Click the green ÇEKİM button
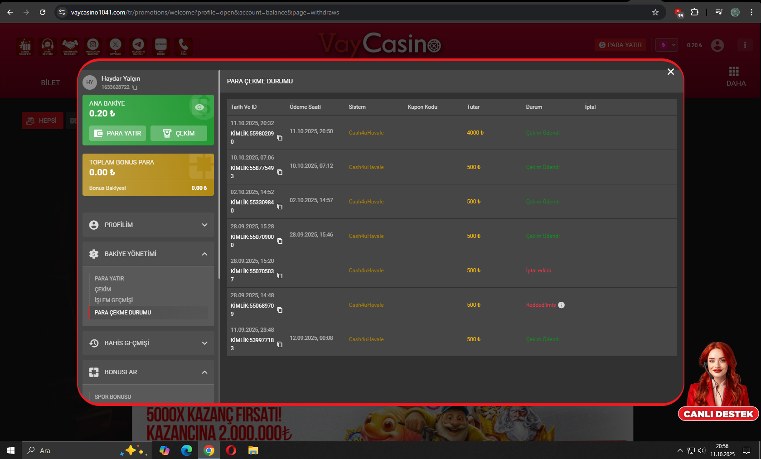 click(179, 133)
